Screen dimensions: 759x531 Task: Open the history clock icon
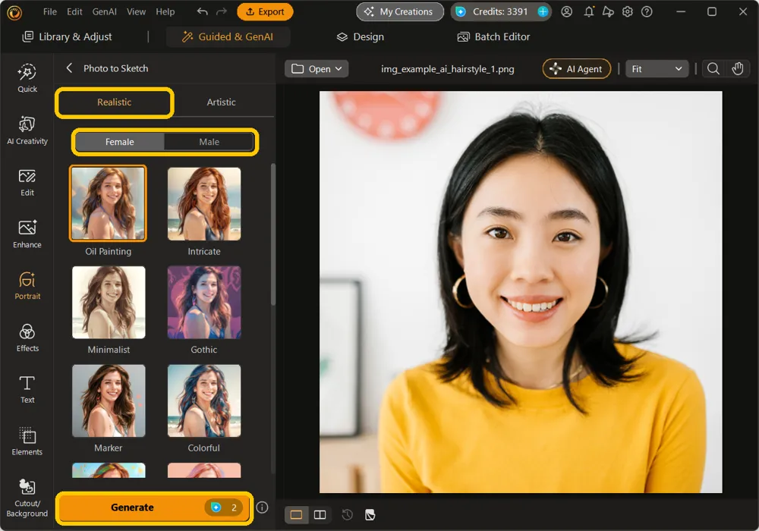tap(347, 514)
